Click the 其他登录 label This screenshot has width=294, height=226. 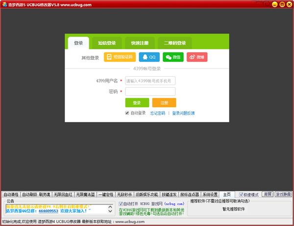[x=90, y=58]
